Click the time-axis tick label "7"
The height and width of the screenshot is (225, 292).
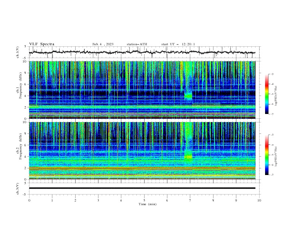coord(190,200)
